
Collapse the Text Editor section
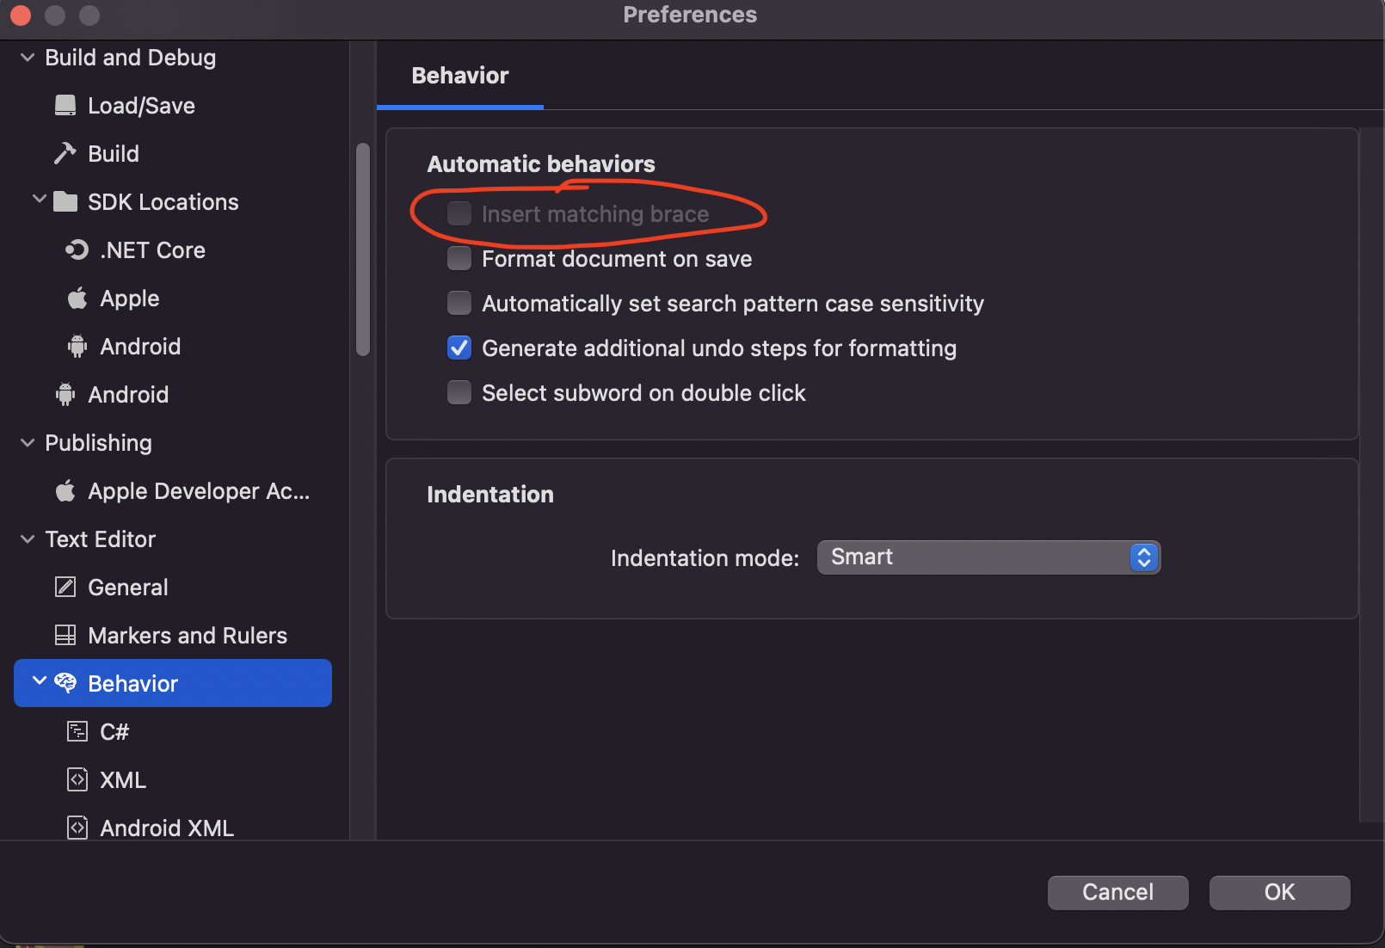click(28, 539)
